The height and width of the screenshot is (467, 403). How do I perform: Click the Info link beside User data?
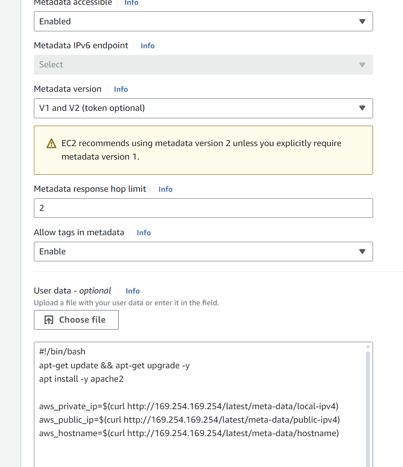(x=133, y=291)
